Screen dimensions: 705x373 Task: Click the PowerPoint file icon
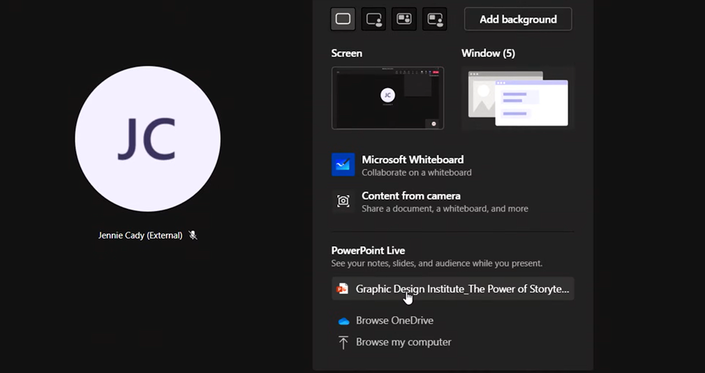click(343, 289)
